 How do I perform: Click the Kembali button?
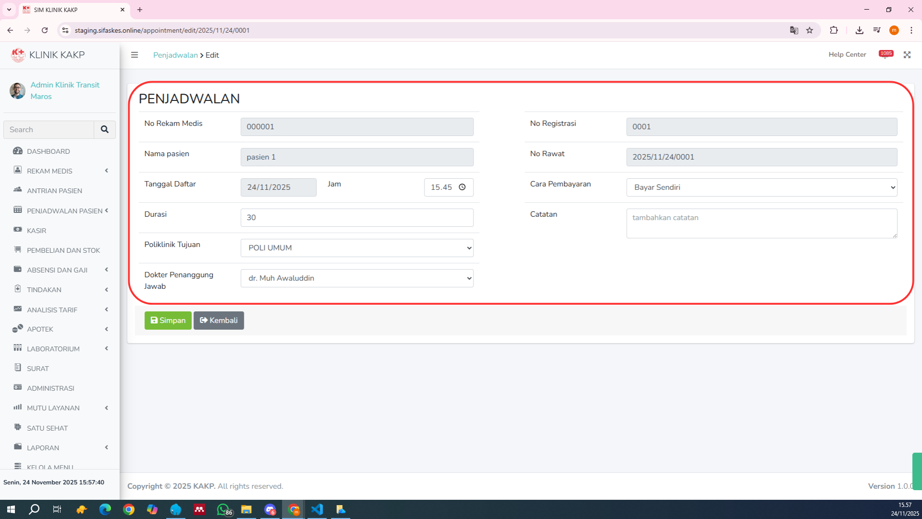tap(218, 321)
